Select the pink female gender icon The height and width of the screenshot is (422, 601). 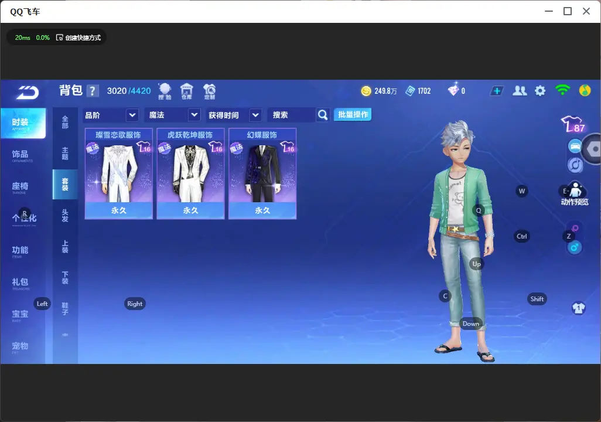click(575, 228)
